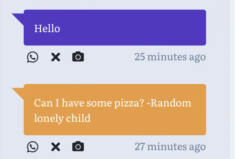This screenshot has width=240, height=159.
Task: Delete the pizza message with X icon
Action: click(56, 147)
